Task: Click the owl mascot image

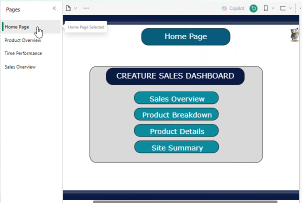Action: pos(294,34)
